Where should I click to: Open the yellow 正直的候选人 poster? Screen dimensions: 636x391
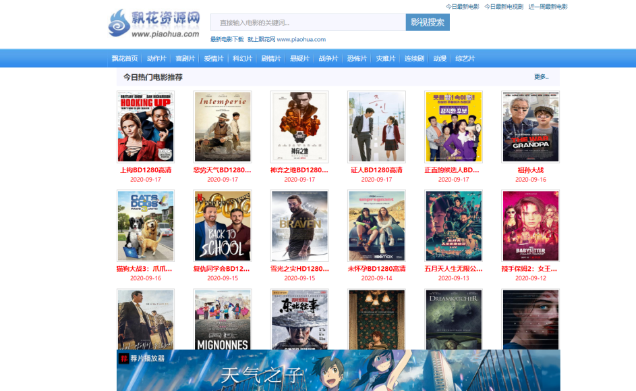[x=453, y=127]
